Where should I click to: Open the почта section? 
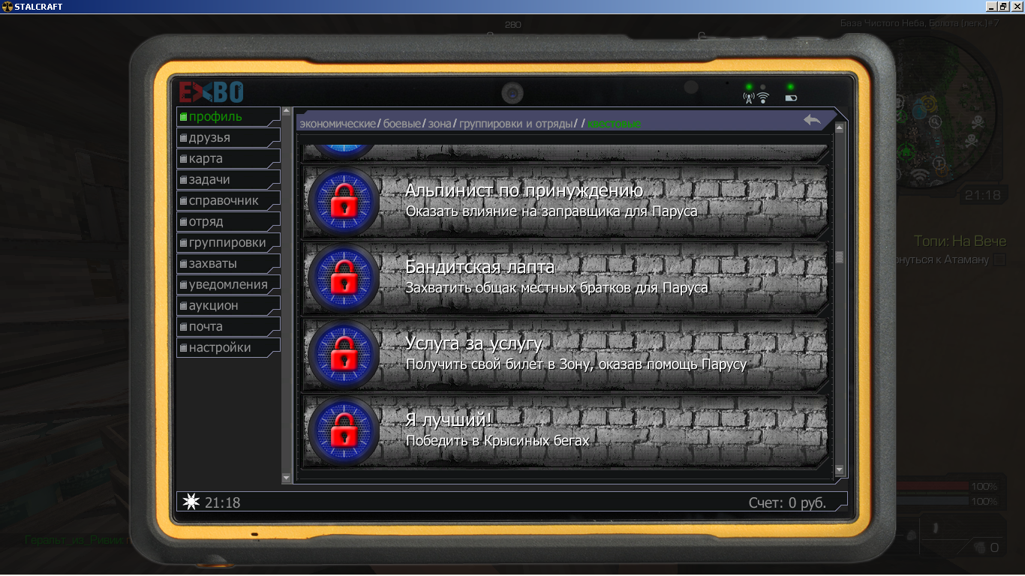point(228,327)
